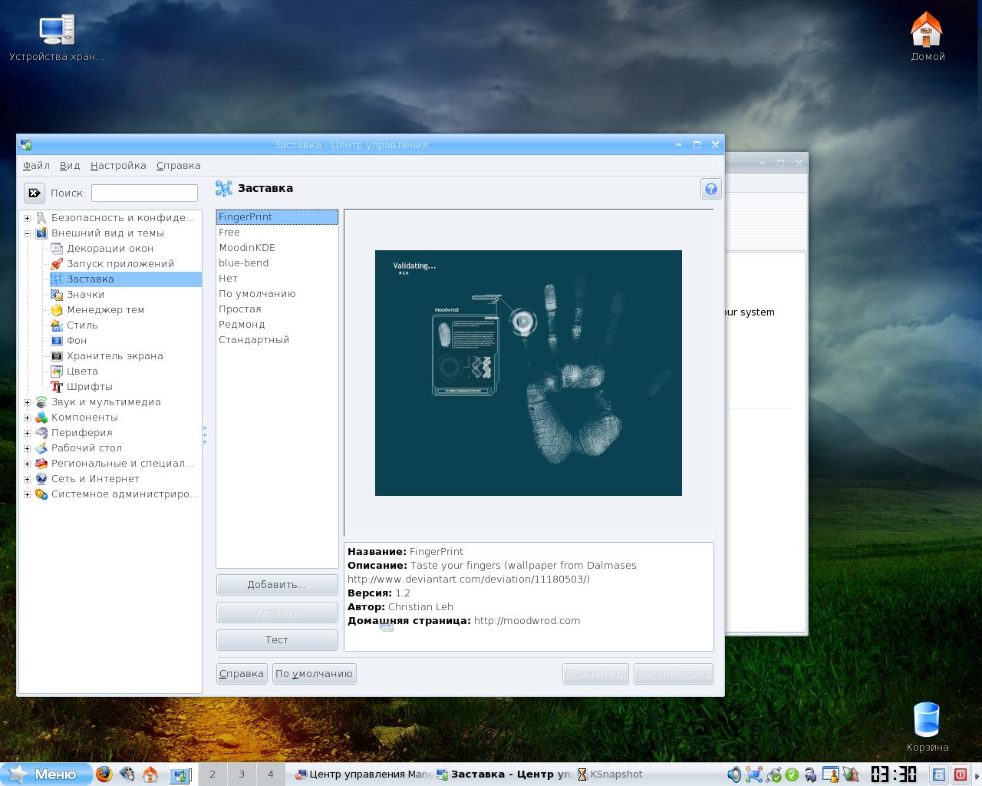Open the Вид menu
The image size is (982, 786).
70,165
